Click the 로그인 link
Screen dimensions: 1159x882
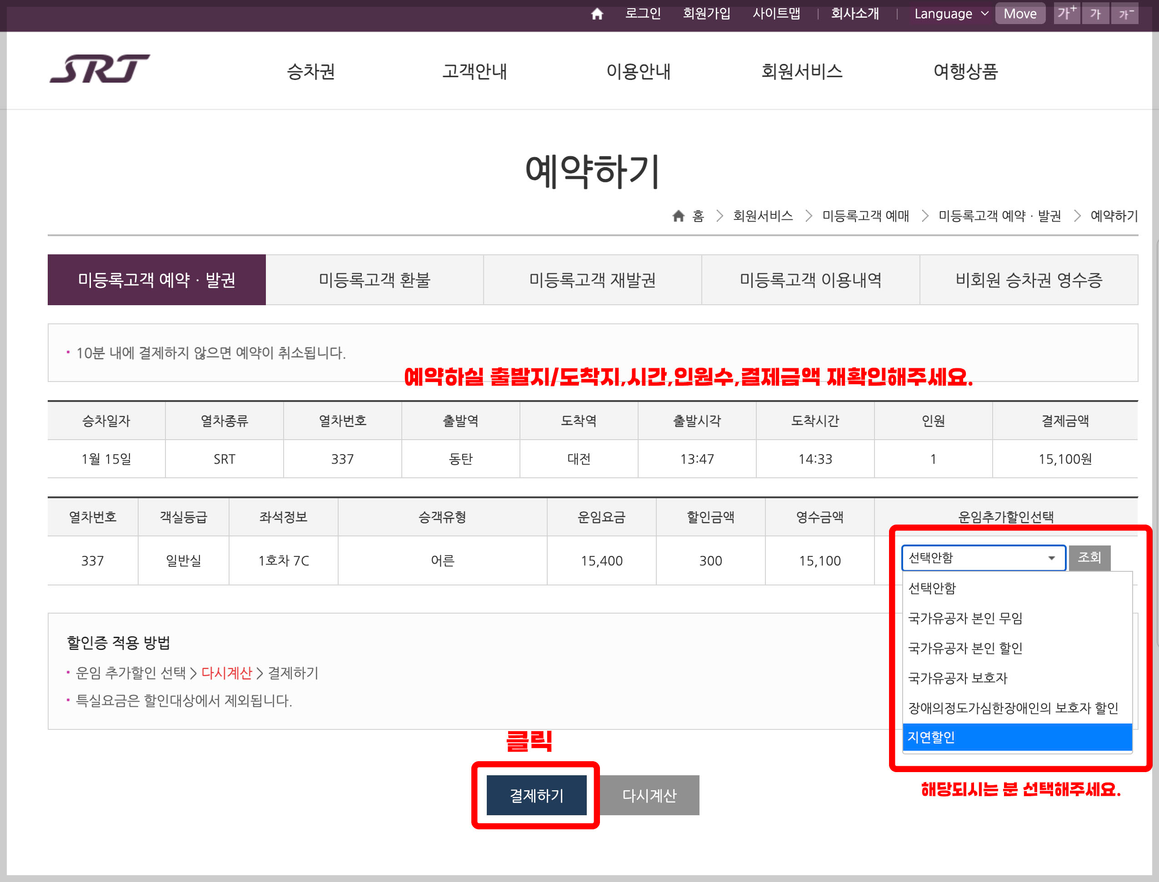pyautogui.click(x=643, y=14)
